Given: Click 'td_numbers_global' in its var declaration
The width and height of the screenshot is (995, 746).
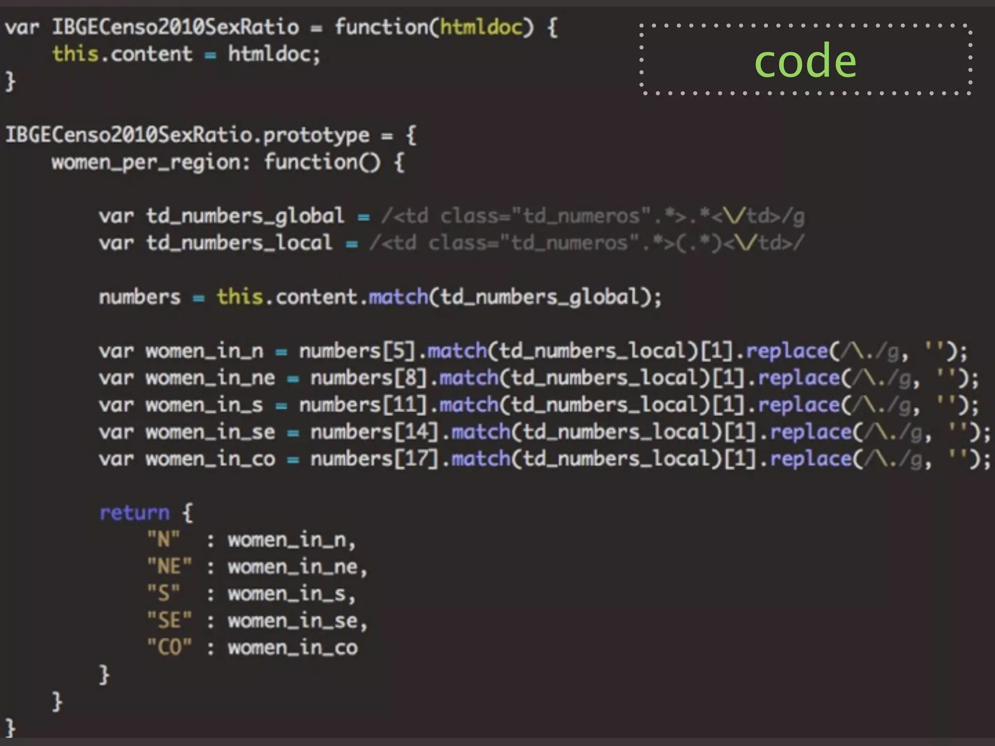Looking at the screenshot, I should click(x=245, y=216).
